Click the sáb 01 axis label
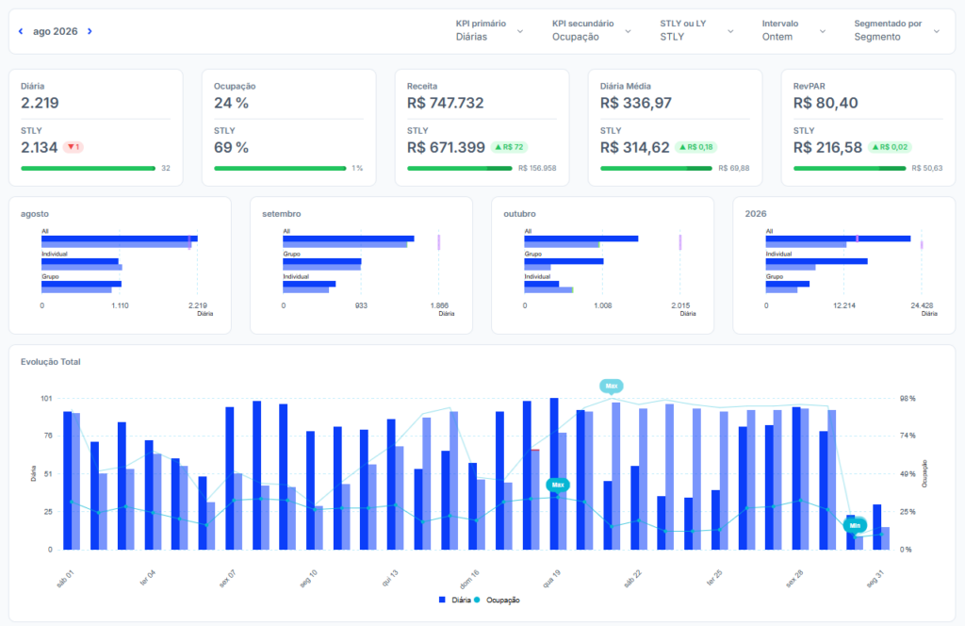Image resolution: width=965 pixels, height=626 pixels. point(65,579)
